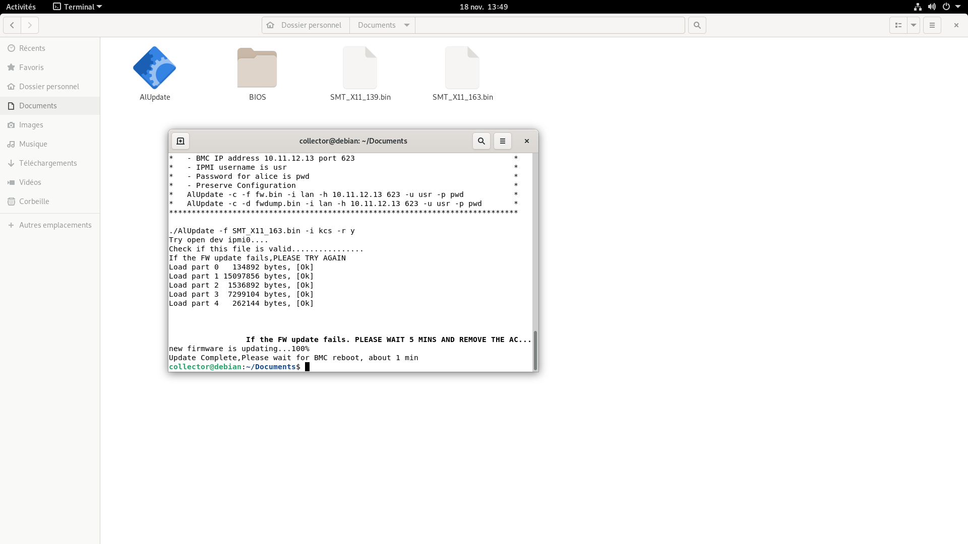
Task: Click the terminal scrollbar
Action: tap(535, 351)
